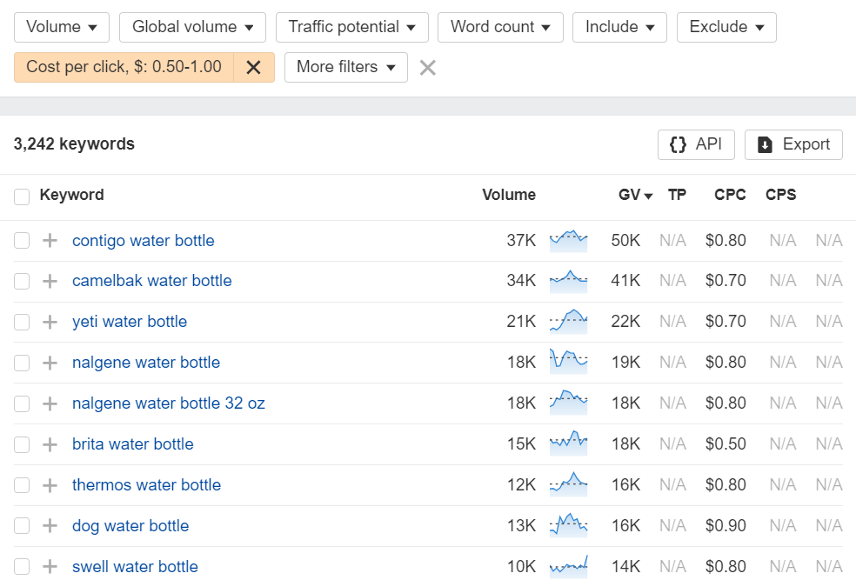Sort by the CPS column header

point(780,195)
